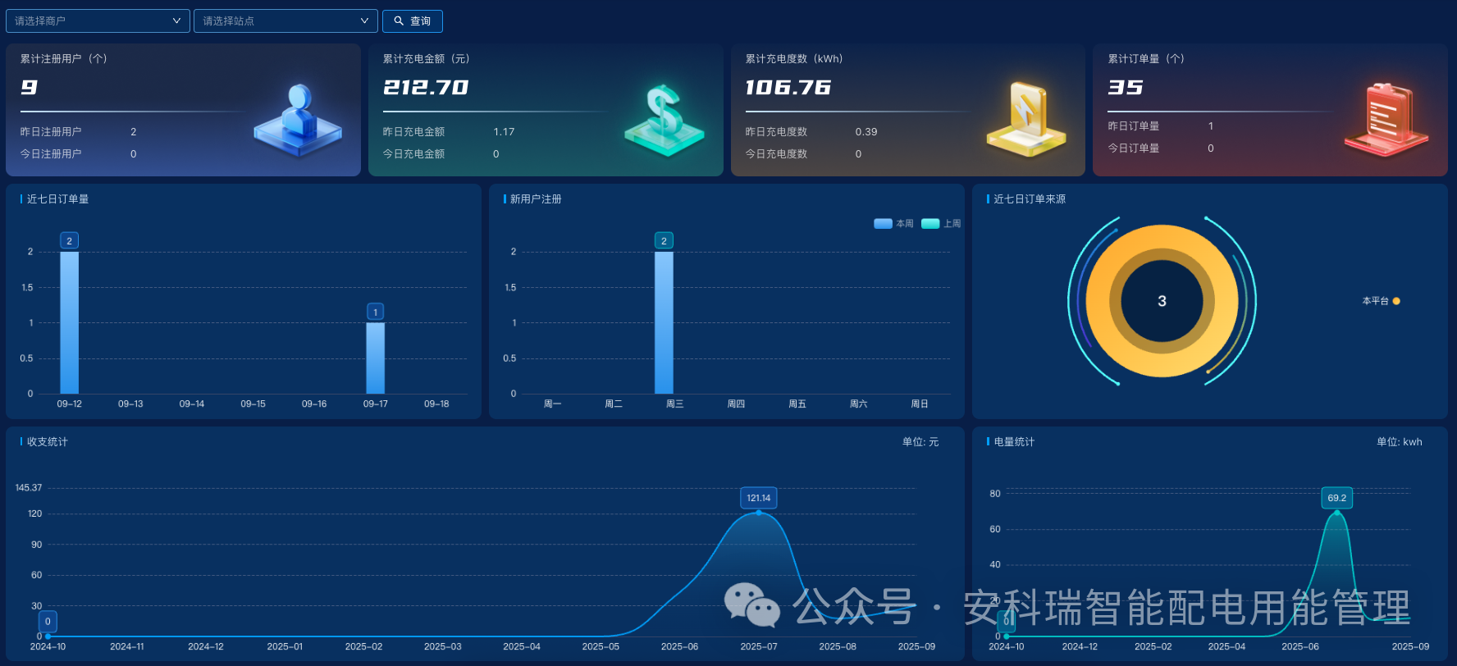
Task: Click the 2025-07 axis label in revenue chart
Action: pos(759,646)
